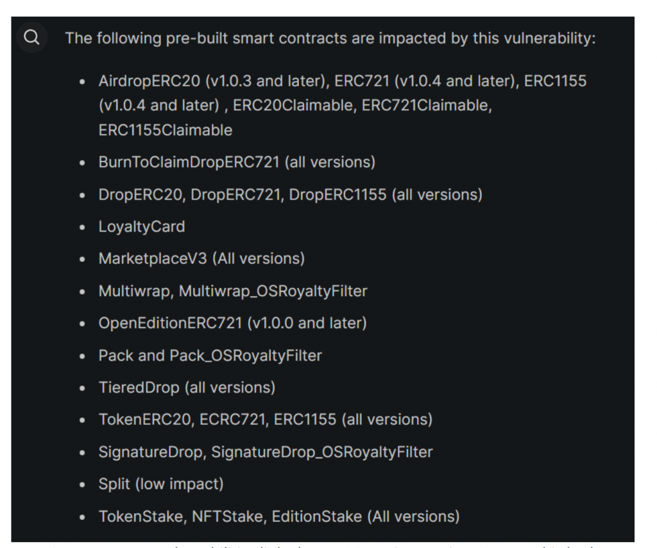
Task: Click the Pack and Pack_OSRoyaltyFilter entry
Action: (210, 355)
